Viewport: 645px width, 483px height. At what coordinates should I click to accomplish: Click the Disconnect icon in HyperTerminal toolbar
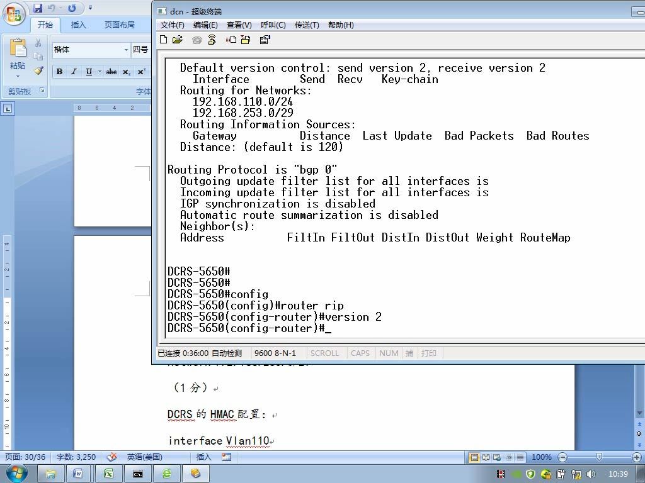click(212, 40)
